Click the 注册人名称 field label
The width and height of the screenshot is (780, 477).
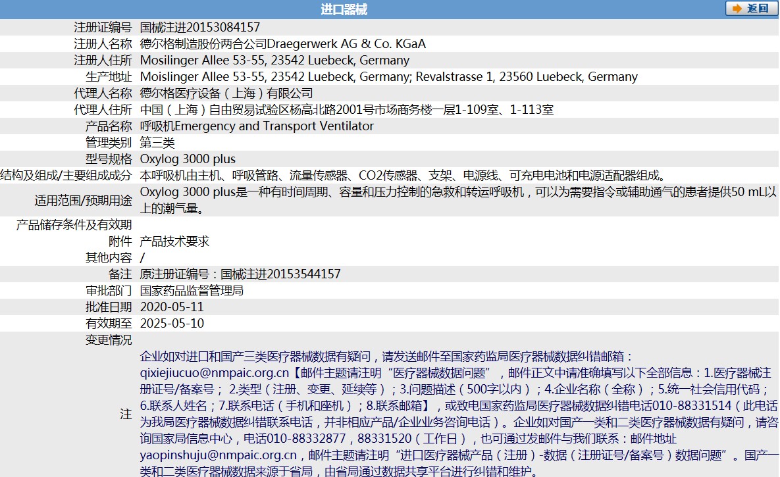tap(103, 44)
